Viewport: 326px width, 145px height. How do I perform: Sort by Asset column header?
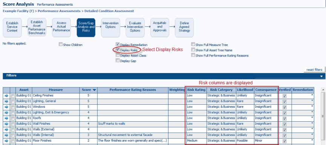[x=24, y=90]
